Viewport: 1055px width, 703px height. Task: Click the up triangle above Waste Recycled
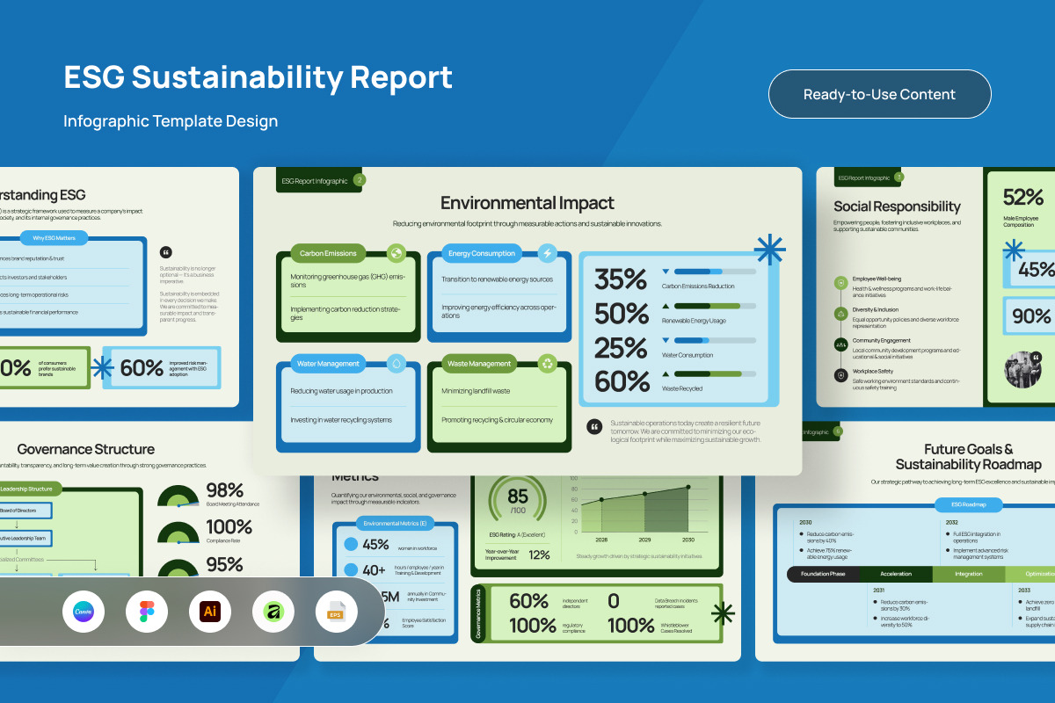point(666,373)
